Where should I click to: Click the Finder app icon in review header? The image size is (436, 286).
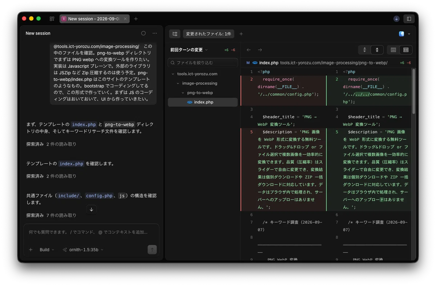(401, 34)
